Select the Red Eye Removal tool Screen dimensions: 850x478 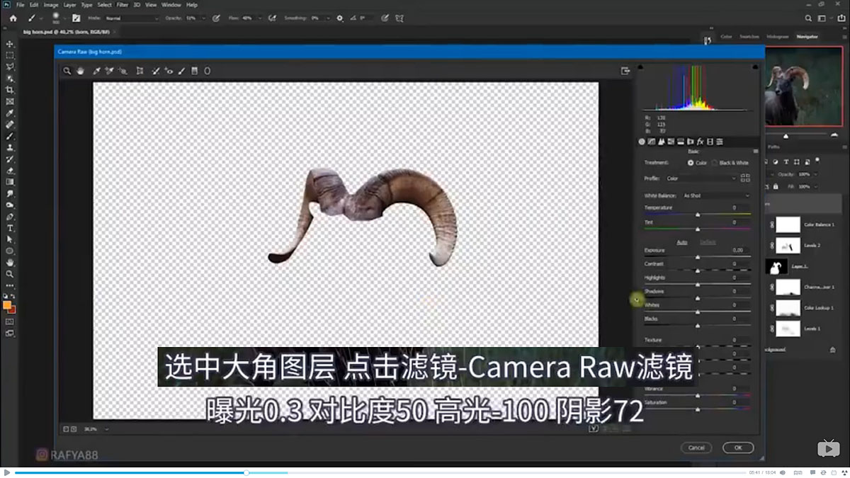(168, 71)
